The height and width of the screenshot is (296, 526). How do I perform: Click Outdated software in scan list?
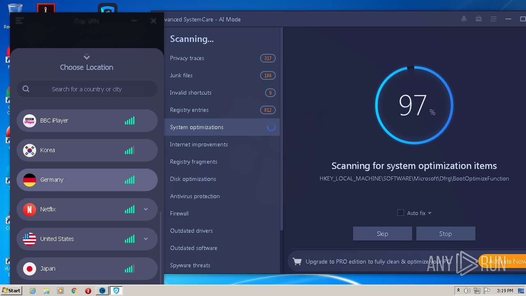point(222,248)
